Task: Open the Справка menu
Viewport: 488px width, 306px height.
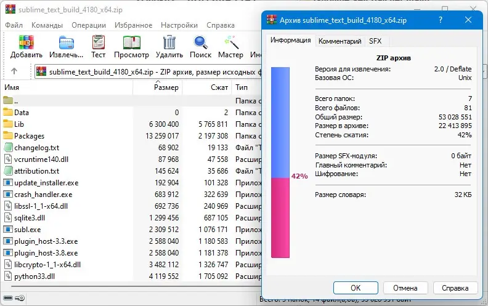Action: [221, 25]
